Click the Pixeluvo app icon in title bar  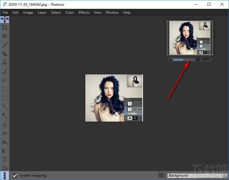[5, 4]
